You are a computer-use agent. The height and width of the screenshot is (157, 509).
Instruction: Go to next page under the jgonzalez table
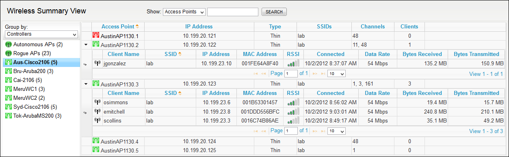point(315,74)
